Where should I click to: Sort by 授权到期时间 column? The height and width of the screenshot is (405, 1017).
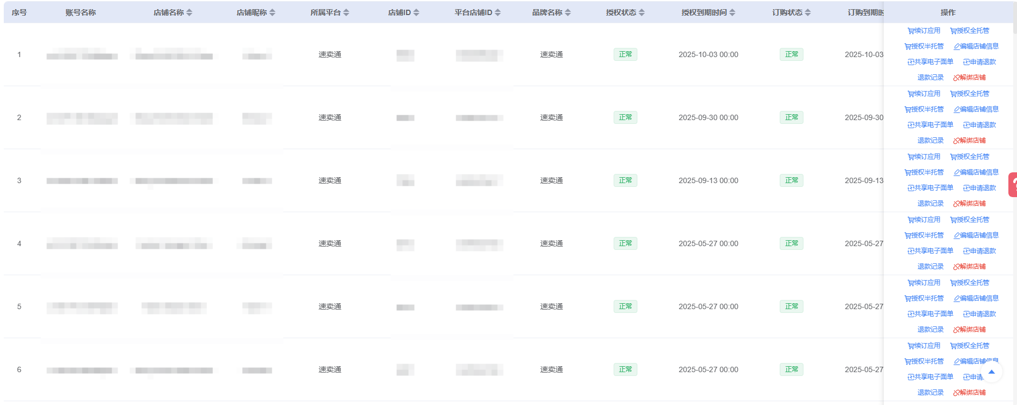click(x=732, y=12)
